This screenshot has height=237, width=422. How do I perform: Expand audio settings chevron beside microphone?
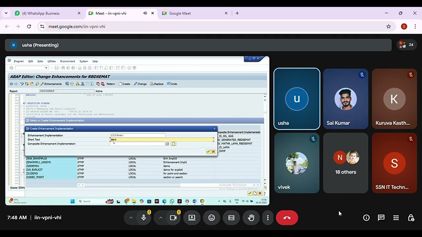(x=131, y=218)
